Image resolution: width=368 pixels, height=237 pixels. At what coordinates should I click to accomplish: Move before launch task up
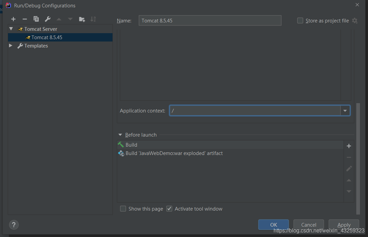[x=349, y=180]
